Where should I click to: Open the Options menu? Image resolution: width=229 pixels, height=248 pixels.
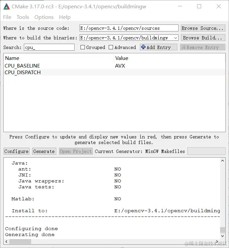pos(44,17)
